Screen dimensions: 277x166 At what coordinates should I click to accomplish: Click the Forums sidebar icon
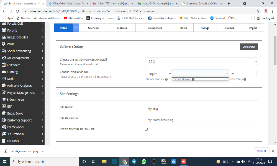point(4,30)
